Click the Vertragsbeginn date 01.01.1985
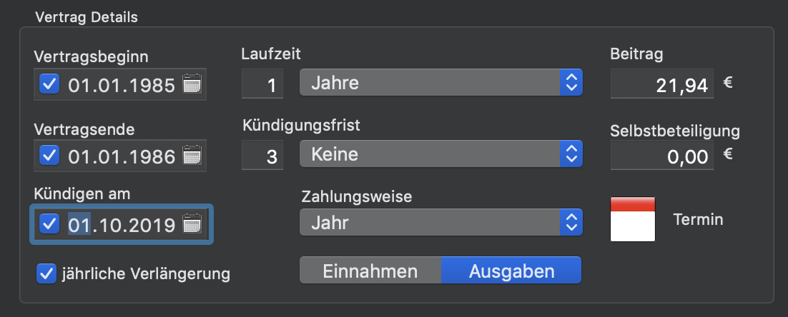 (x=122, y=85)
